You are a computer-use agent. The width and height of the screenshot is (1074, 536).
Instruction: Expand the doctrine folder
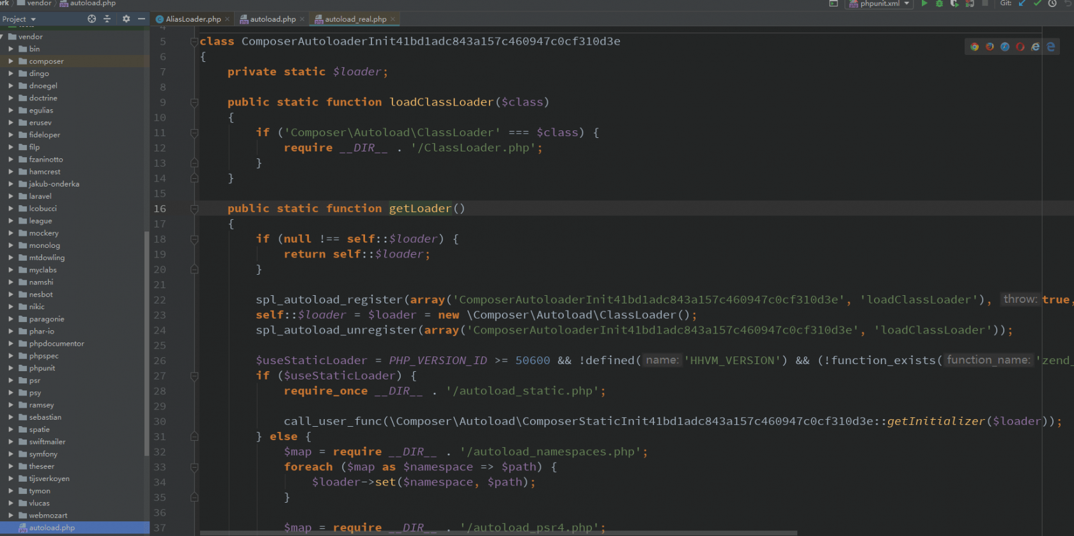[x=10, y=98]
